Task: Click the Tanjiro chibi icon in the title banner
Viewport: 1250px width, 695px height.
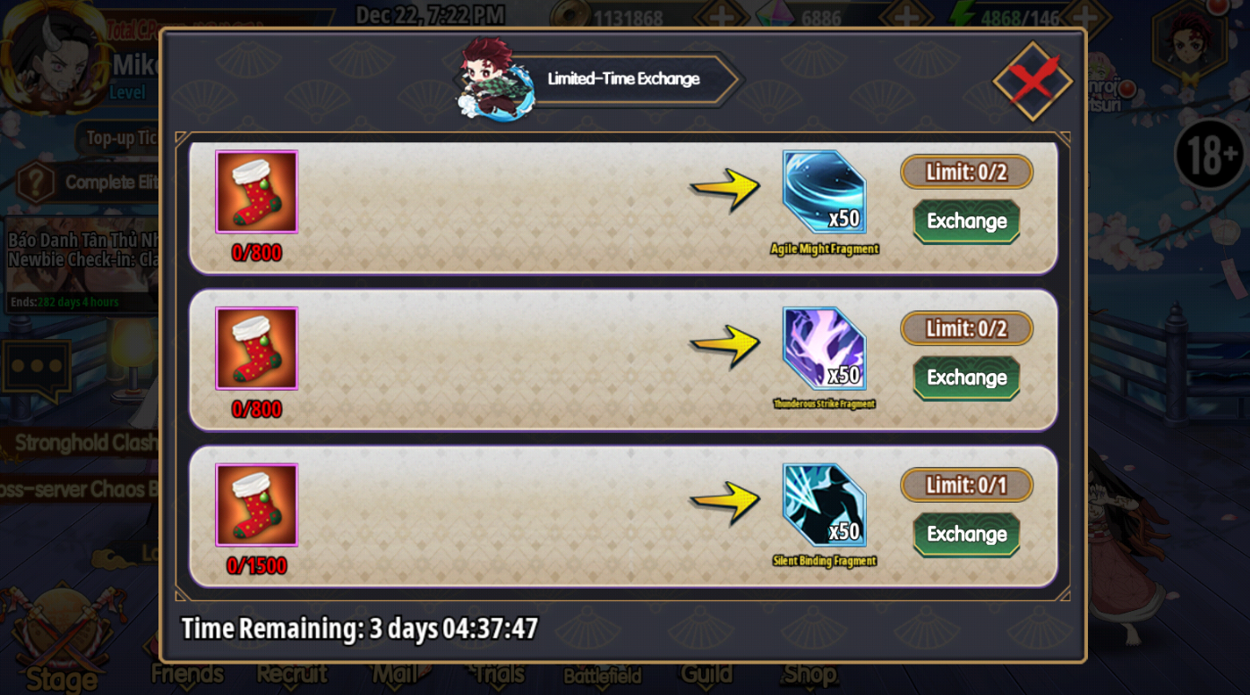Action: [492, 78]
